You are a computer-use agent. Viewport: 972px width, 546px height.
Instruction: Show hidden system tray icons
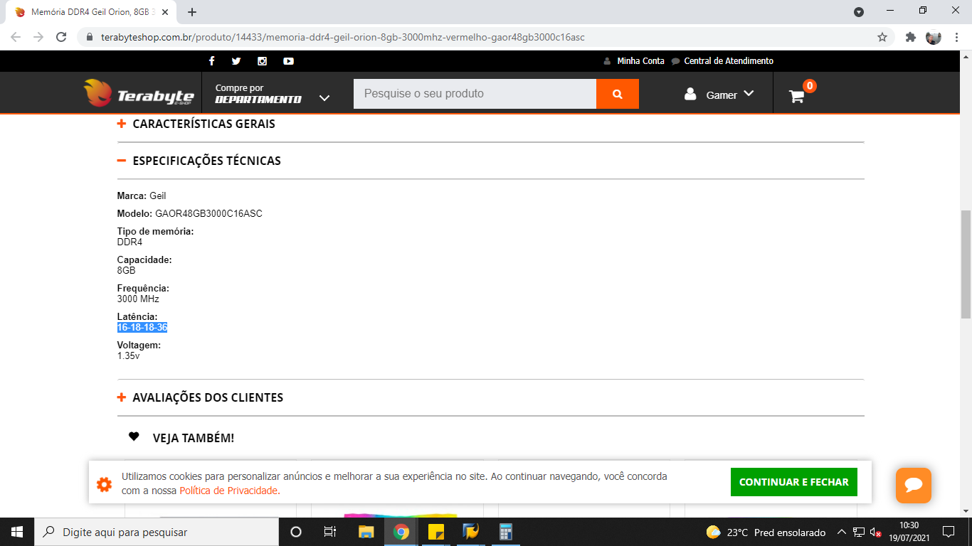[x=841, y=532]
